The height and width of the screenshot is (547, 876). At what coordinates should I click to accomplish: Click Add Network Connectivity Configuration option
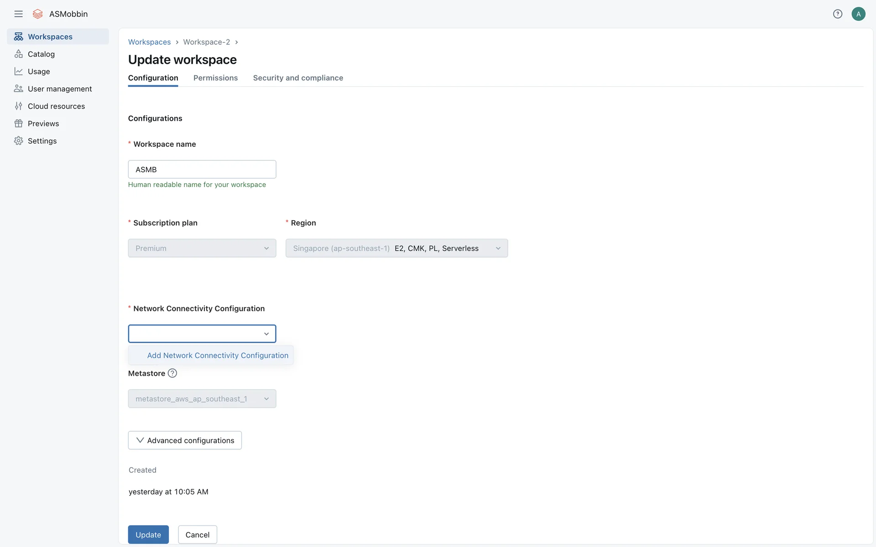tap(218, 355)
